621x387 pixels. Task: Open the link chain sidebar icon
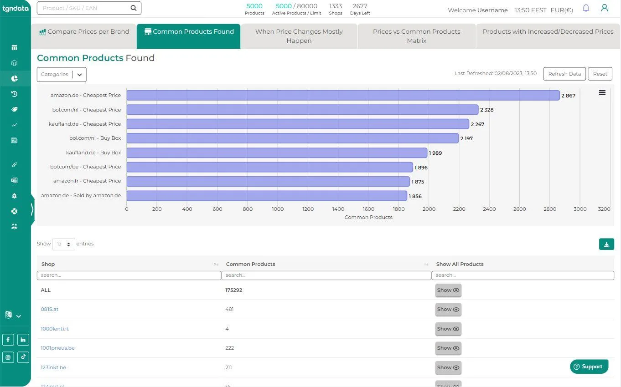click(x=14, y=165)
